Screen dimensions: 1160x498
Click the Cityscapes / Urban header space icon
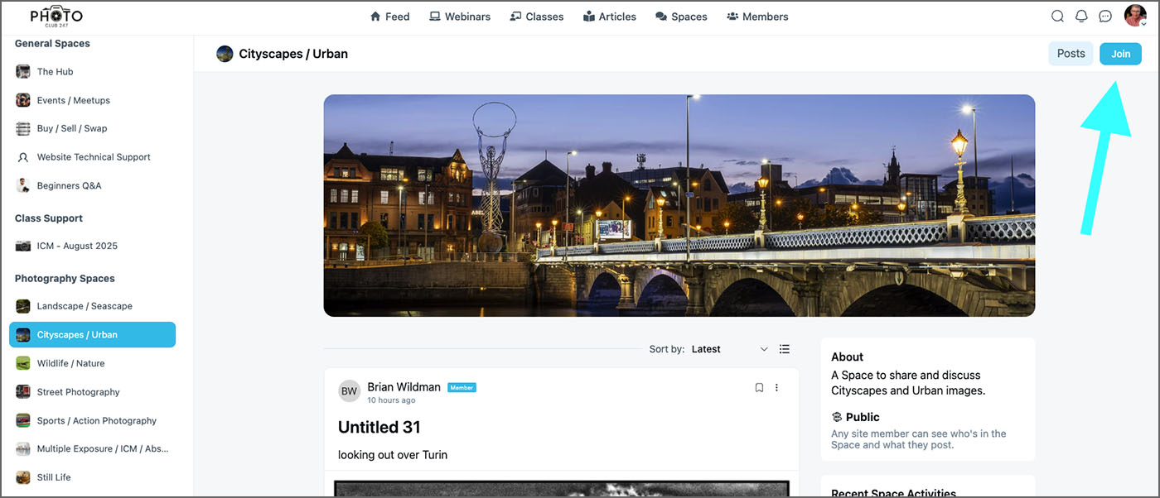tap(225, 54)
